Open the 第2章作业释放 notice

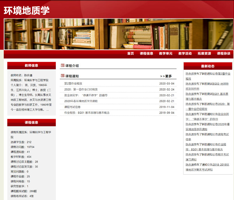tap(73, 83)
